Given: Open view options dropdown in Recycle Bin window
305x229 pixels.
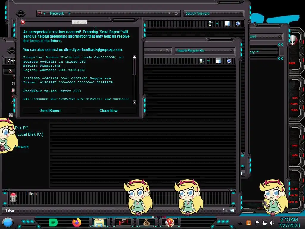Looking at the screenshot, I should 208,61.
